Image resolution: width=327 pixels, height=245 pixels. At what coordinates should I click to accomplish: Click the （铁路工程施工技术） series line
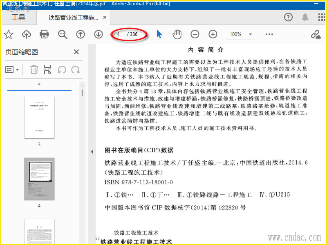coord(134,172)
